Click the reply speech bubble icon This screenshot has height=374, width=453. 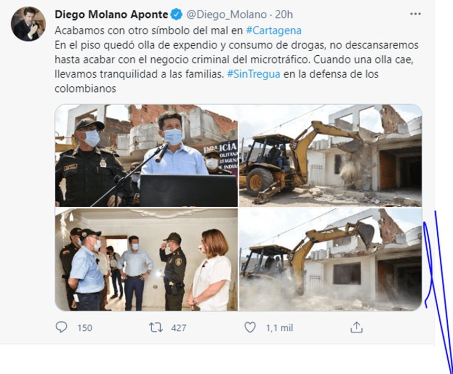tap(61, 328)
